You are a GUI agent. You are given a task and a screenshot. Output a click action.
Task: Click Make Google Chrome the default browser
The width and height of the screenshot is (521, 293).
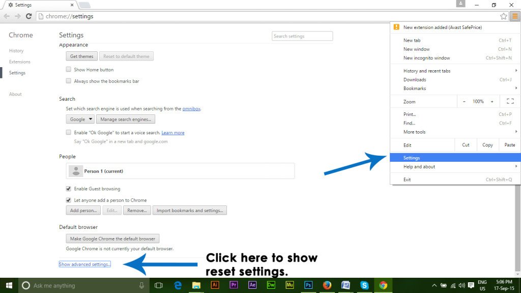click(112, 239)
